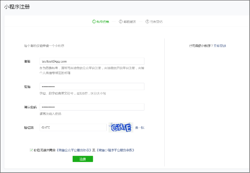This screenshot has width=250, height=173.
Task: Click the GHTE captcha image
Action: (x=121, y=127)
